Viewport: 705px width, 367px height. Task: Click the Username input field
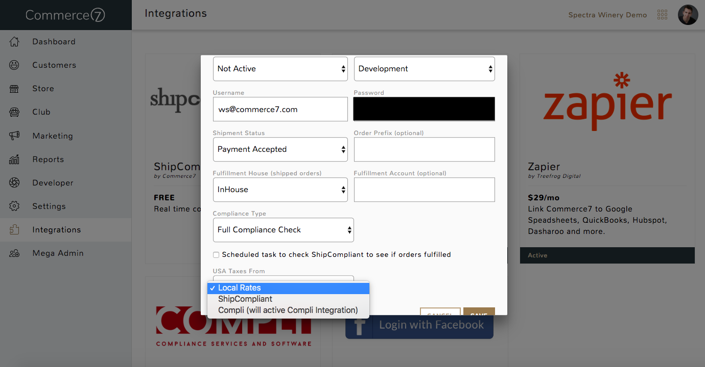point(280,109)
